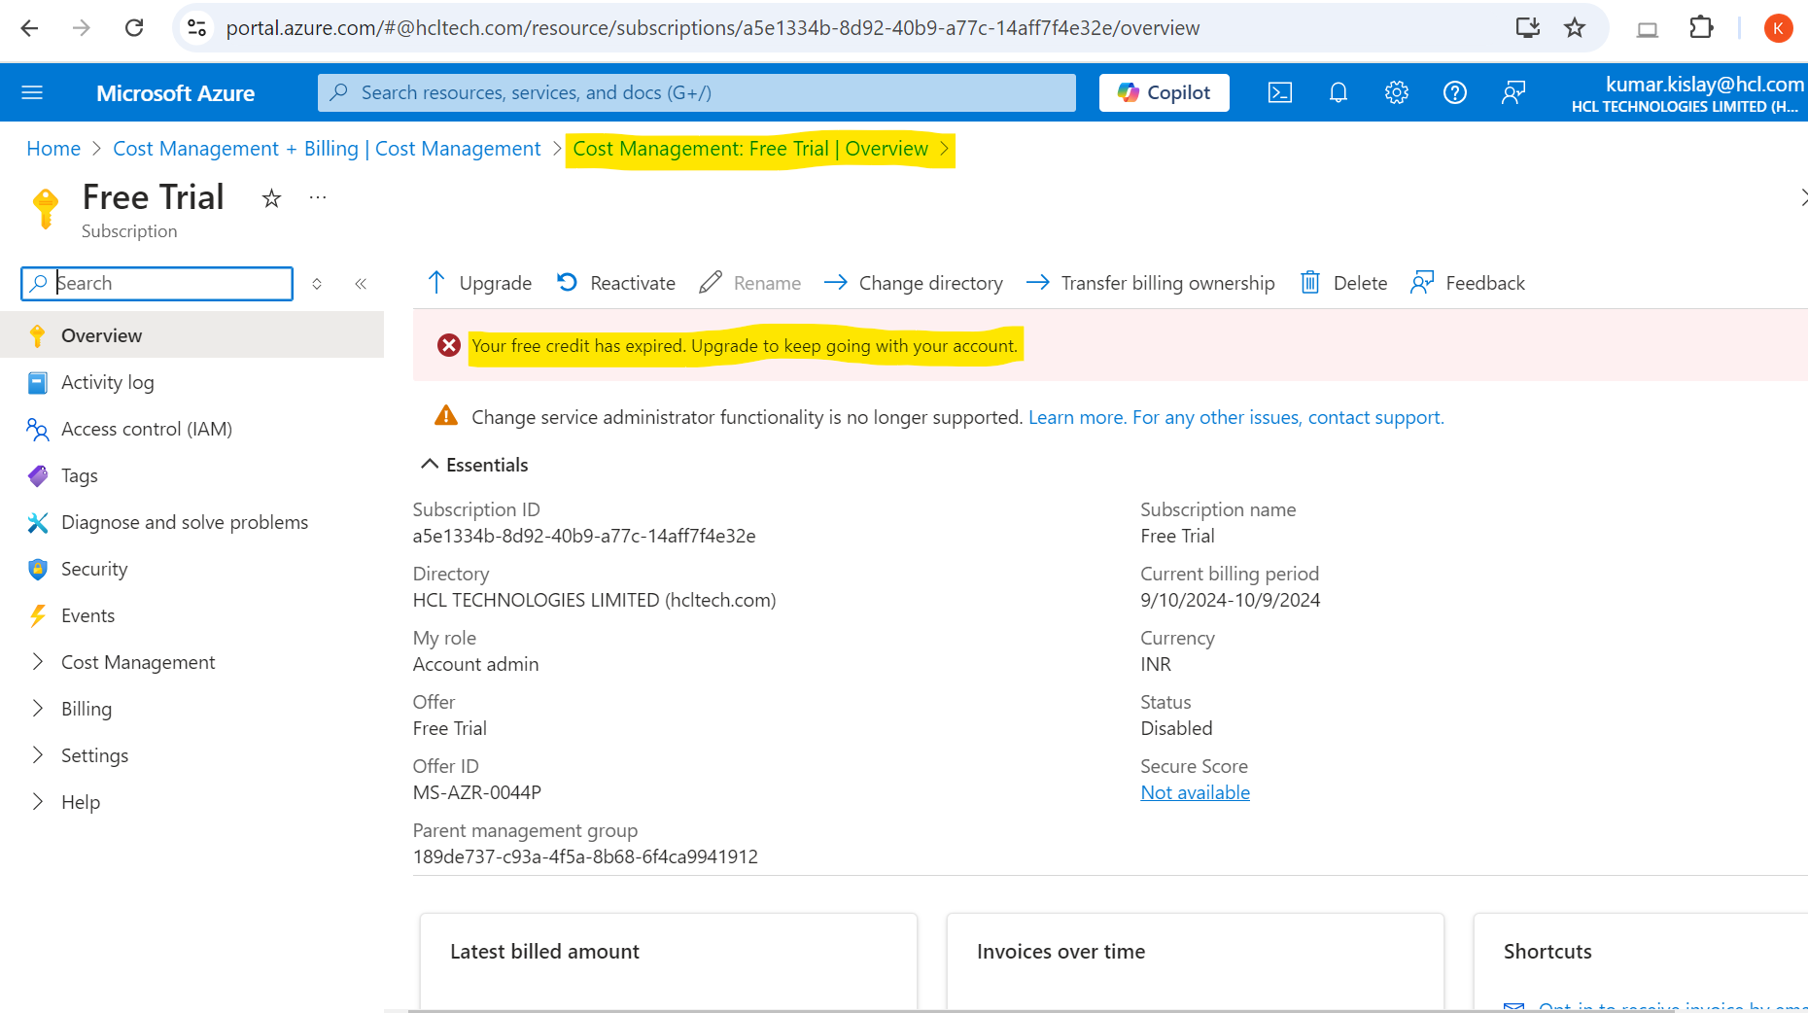Select Transfer billing ownership
1808x1013 pixels.
[1151, 283]
